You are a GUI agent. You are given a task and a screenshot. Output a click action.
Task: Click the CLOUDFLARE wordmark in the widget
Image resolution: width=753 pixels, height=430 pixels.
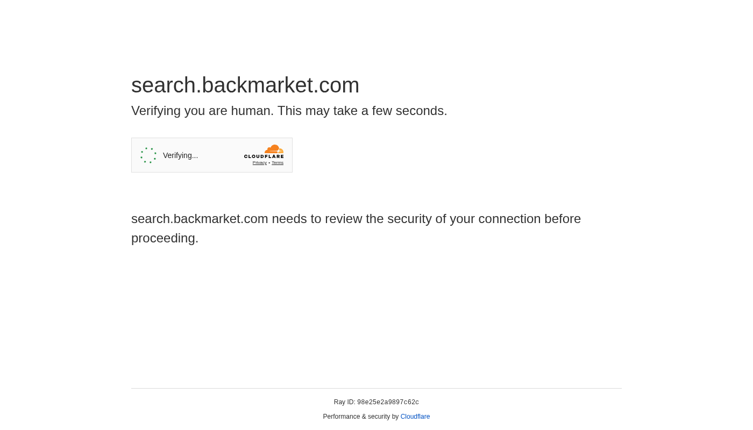click(x=264, y=156)
